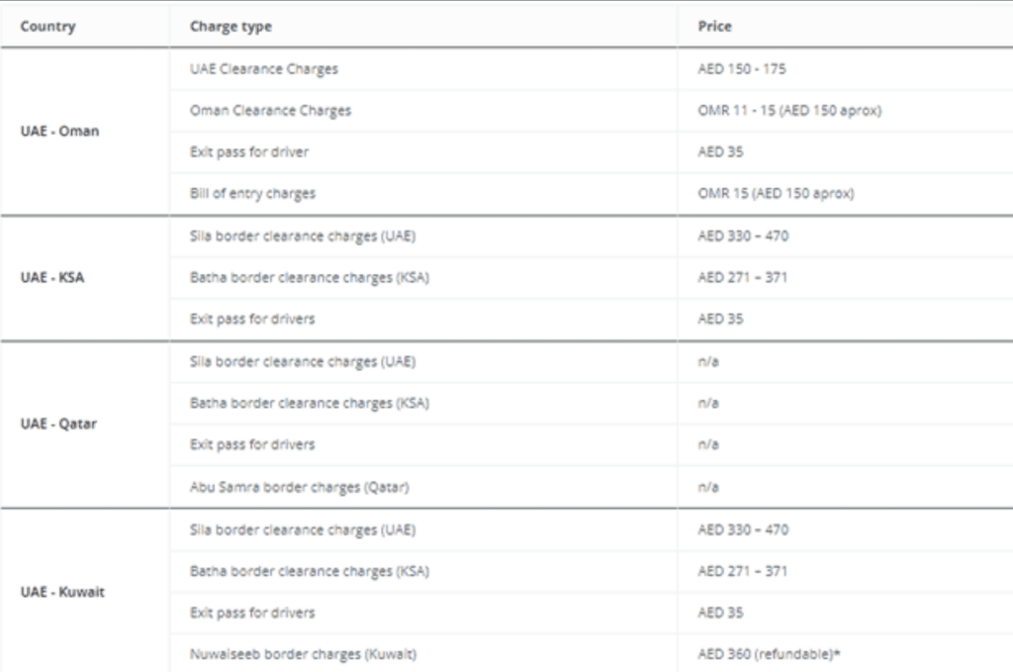Click OMR 15 (AED 150 aprox) price
The height and width of the screenshot is (672, 1013).
point(776,193)
